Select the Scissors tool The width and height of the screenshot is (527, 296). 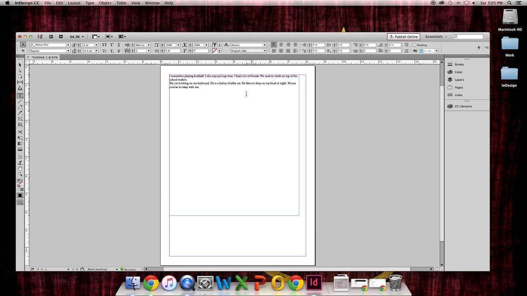pyautogui.click(x=20, y=132)
